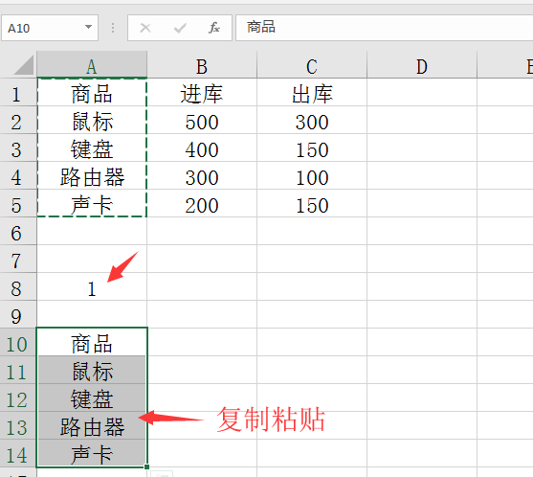533x477 pixels.
Task: Click cell A5 containing 声卡
Action: click(92, 203)
